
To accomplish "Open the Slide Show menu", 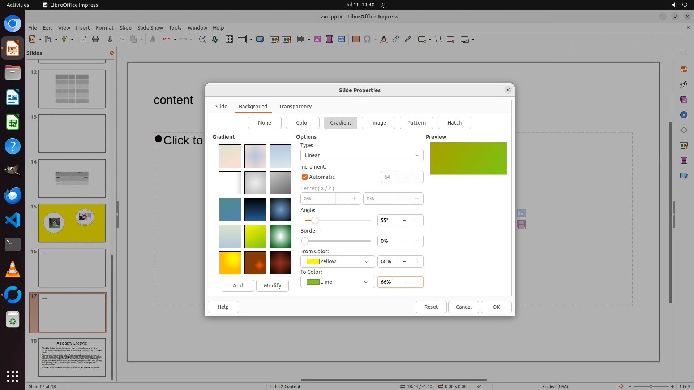I will 150,27.
